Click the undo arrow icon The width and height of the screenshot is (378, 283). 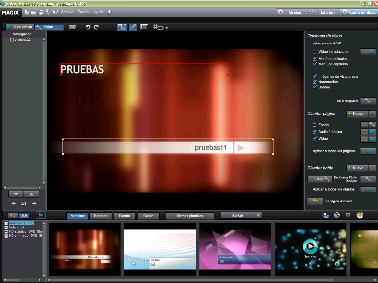tap(88, 27)
